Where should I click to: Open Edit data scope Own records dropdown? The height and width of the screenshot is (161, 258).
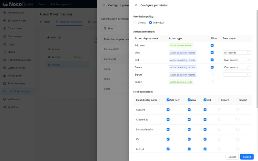click(237, 60)
